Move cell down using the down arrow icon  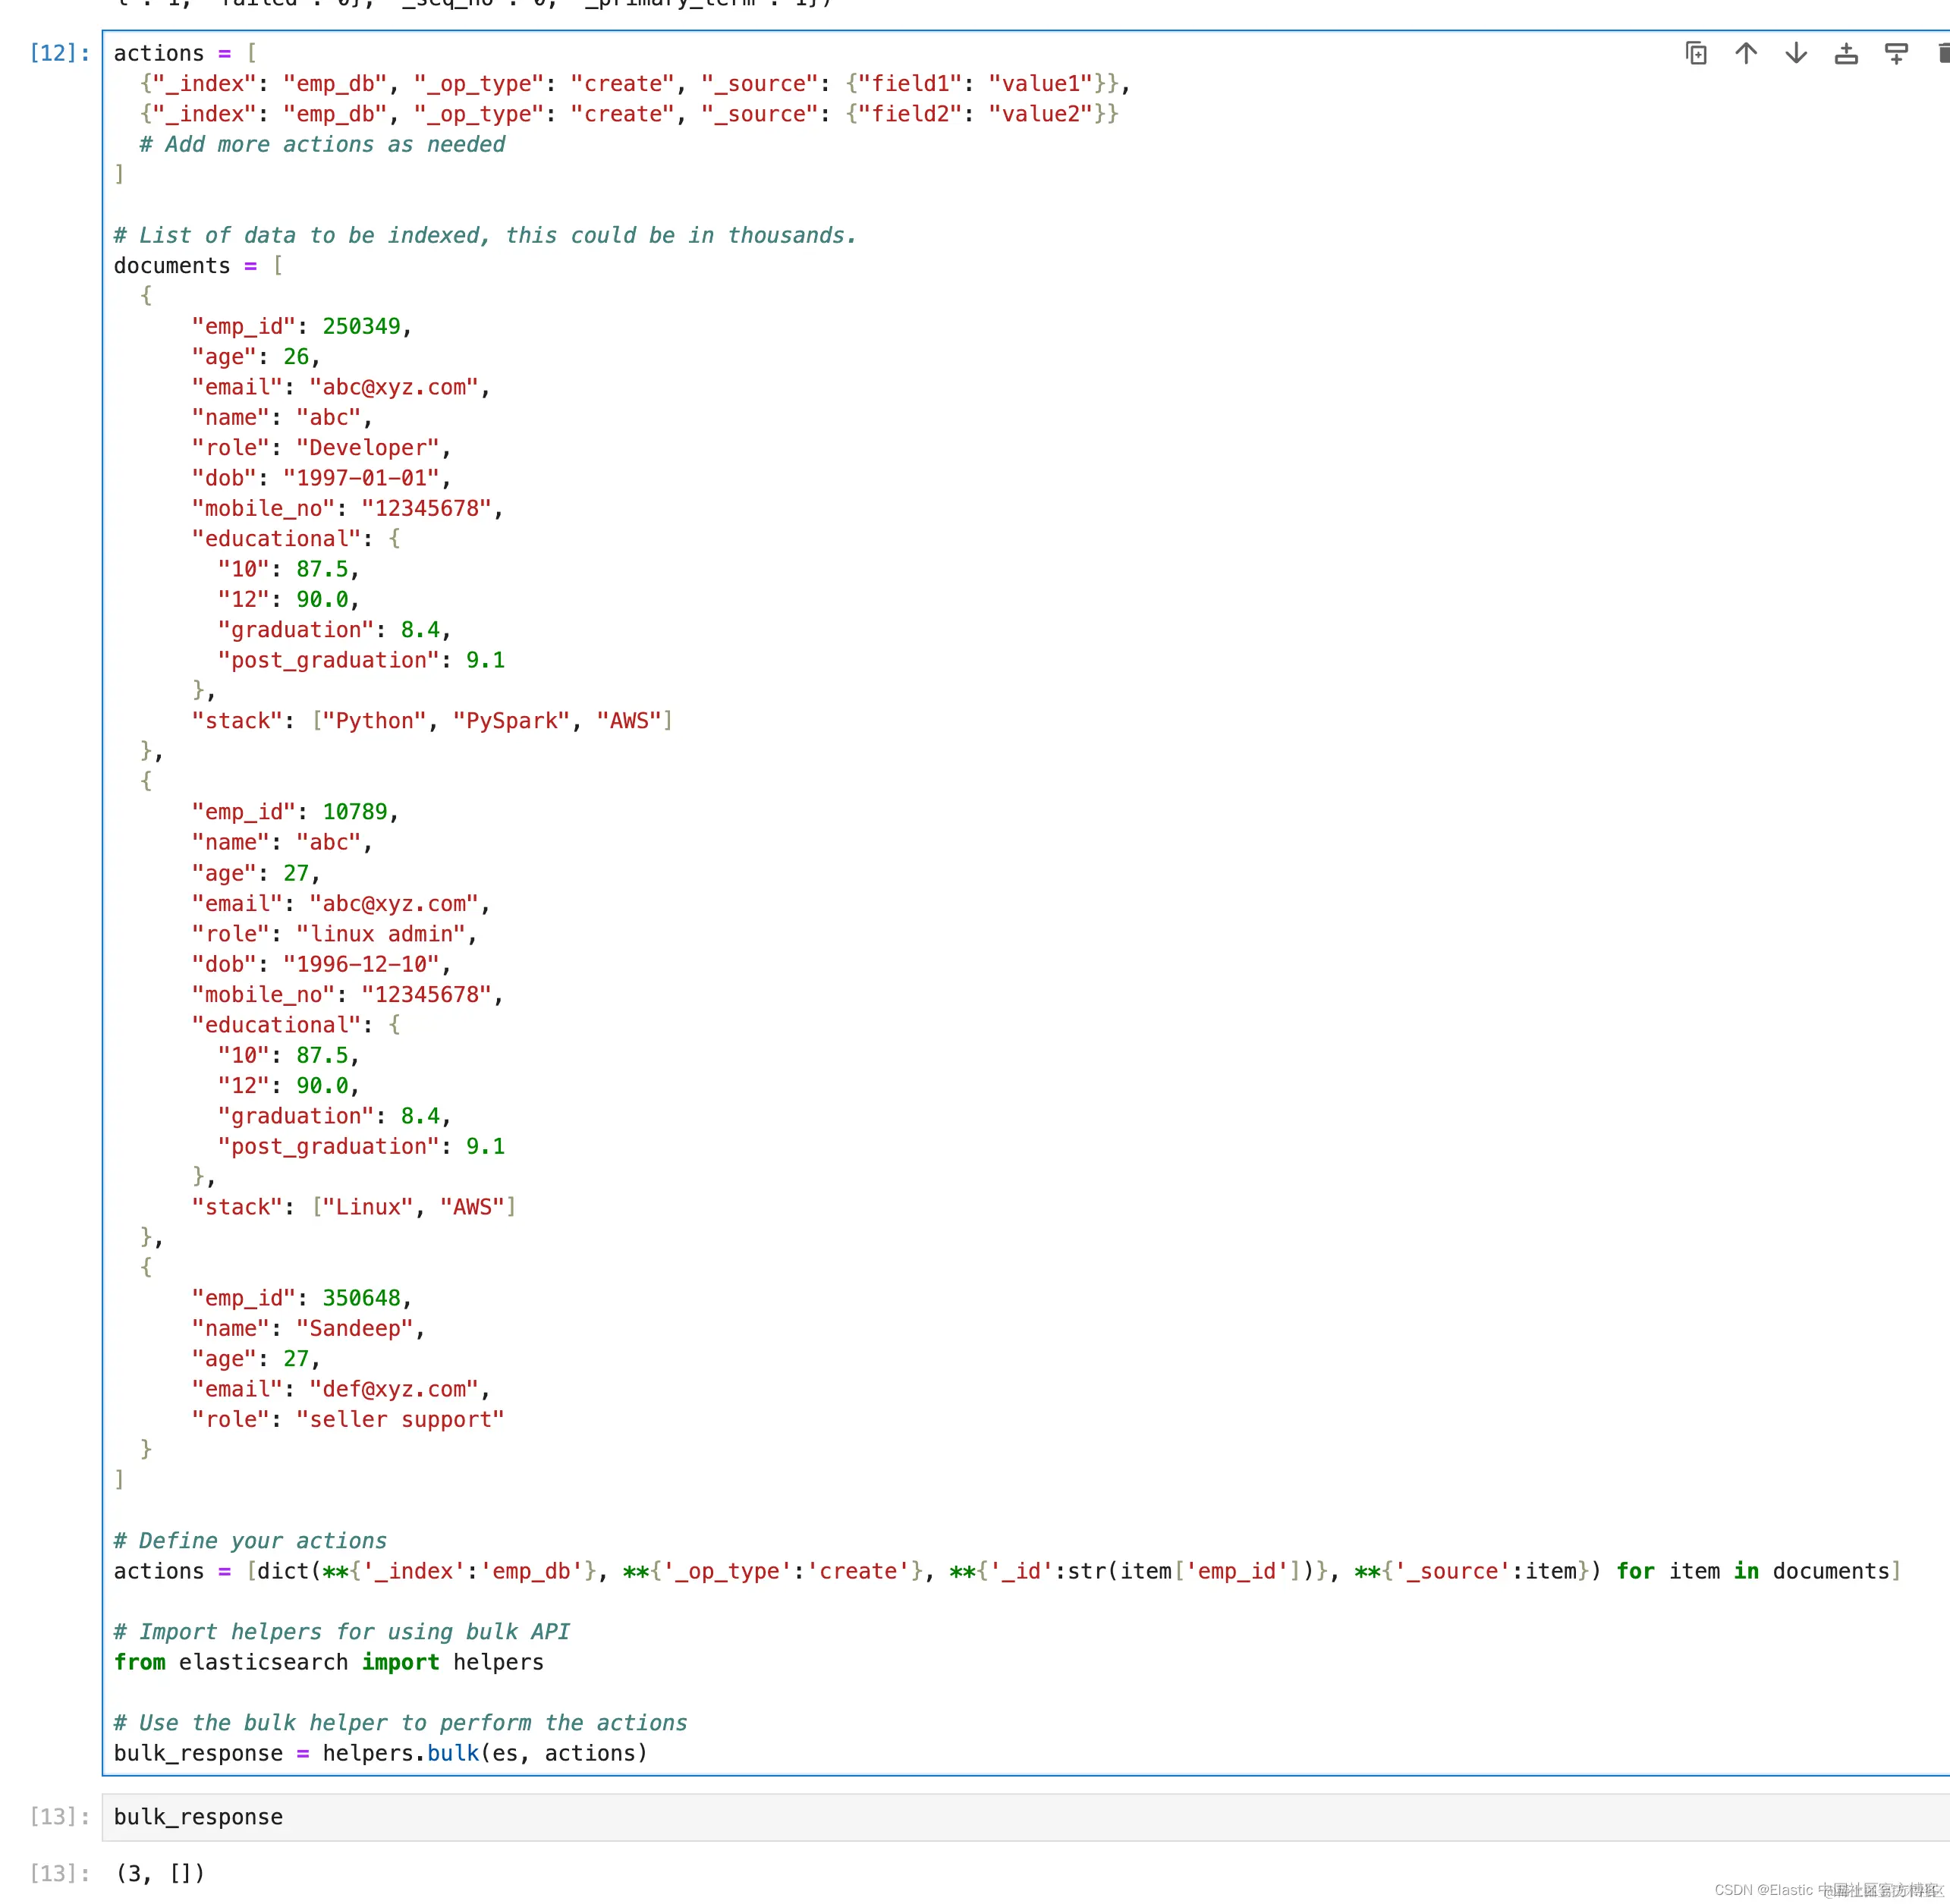1796,54
